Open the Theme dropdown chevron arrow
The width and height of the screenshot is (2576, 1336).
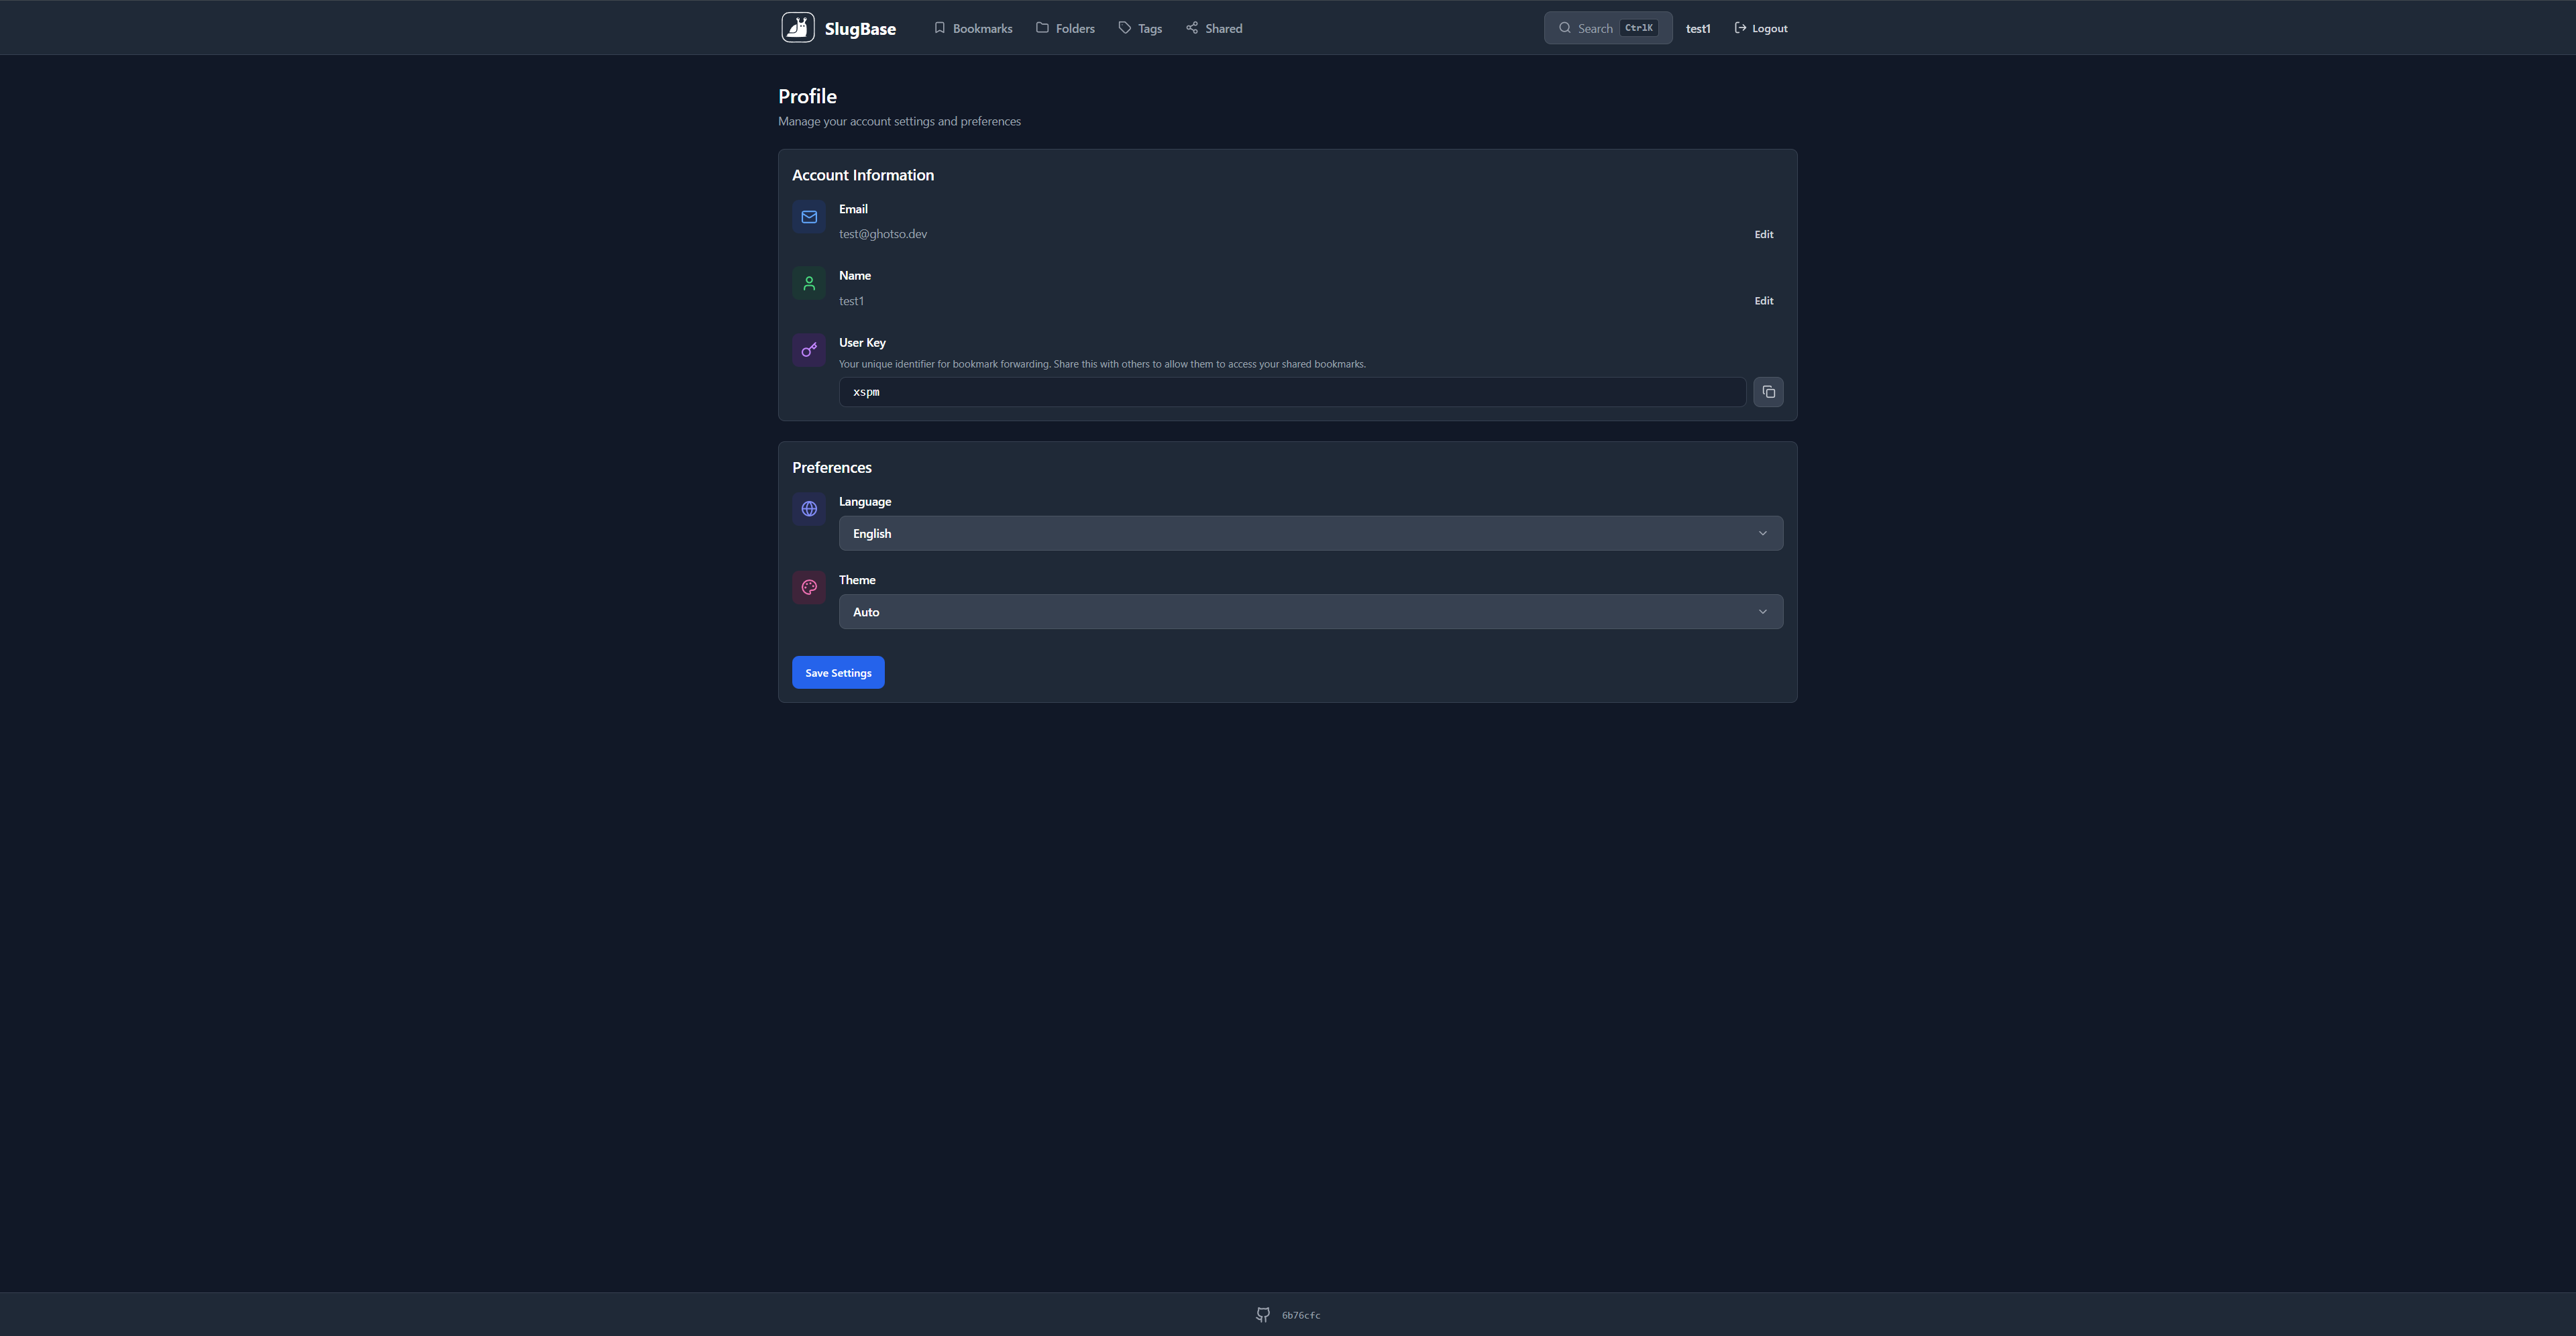tap(1762, 611)
